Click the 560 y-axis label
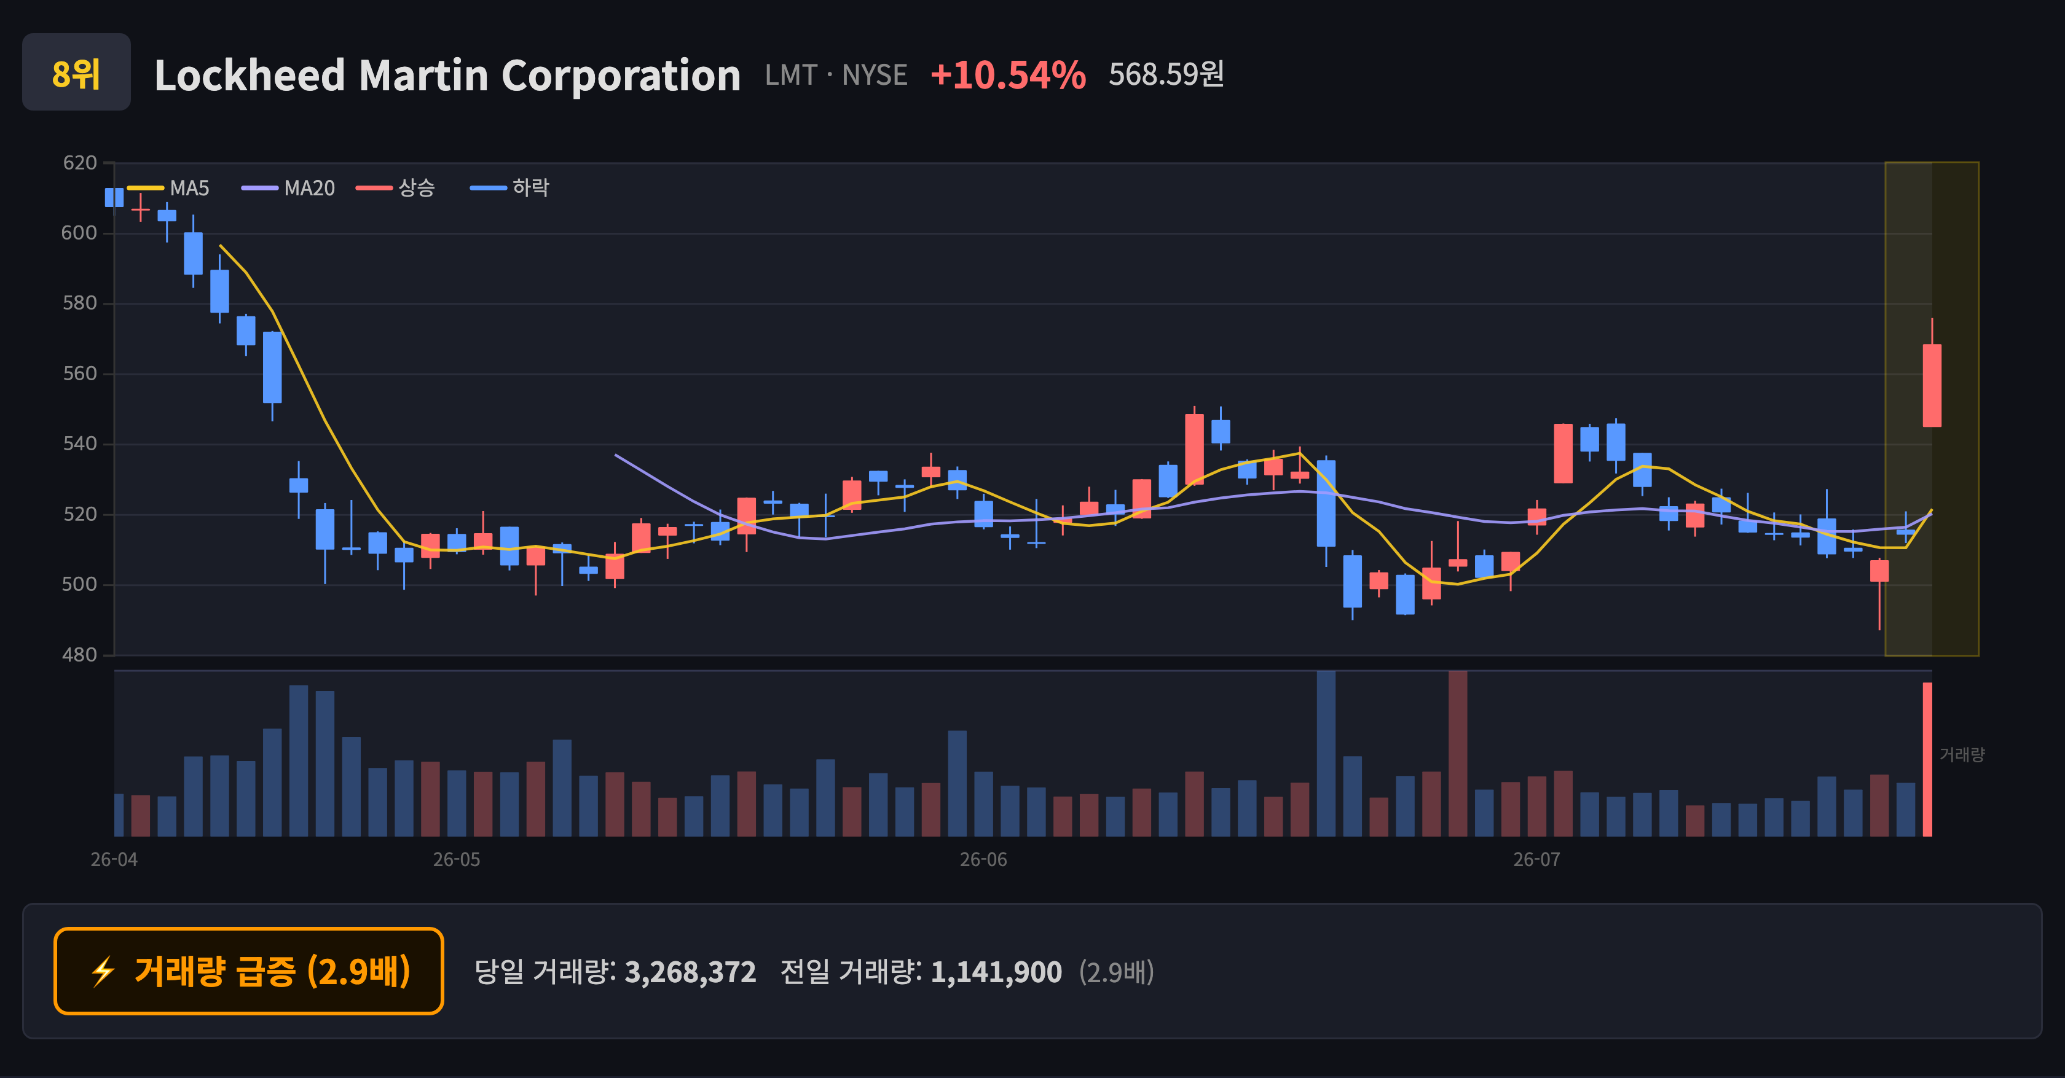The height and width of the screenshot is (1078, 2065). (80, 374)
